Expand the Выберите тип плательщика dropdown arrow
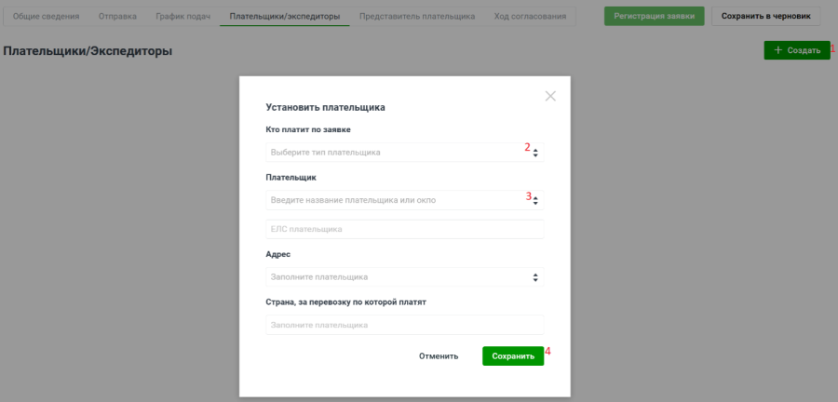The width and height of the screenshot is (838, 402). coord(535,153)
